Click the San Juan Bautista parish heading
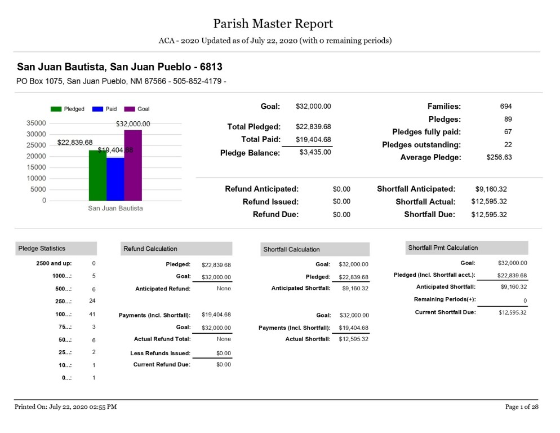The width and height of the screenshot is (560, 433). pyautogui.click(x=119, y=67)
